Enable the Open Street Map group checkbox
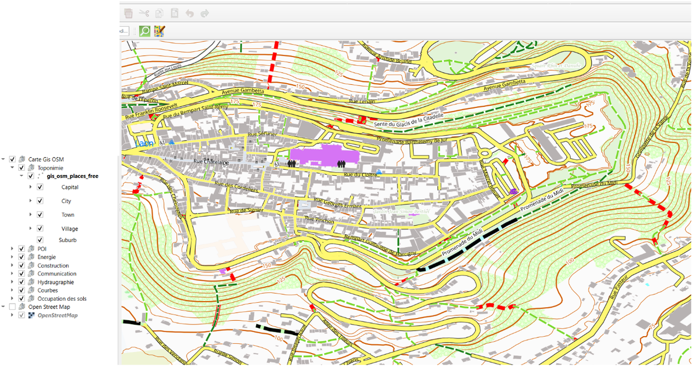 pos(12,307)
